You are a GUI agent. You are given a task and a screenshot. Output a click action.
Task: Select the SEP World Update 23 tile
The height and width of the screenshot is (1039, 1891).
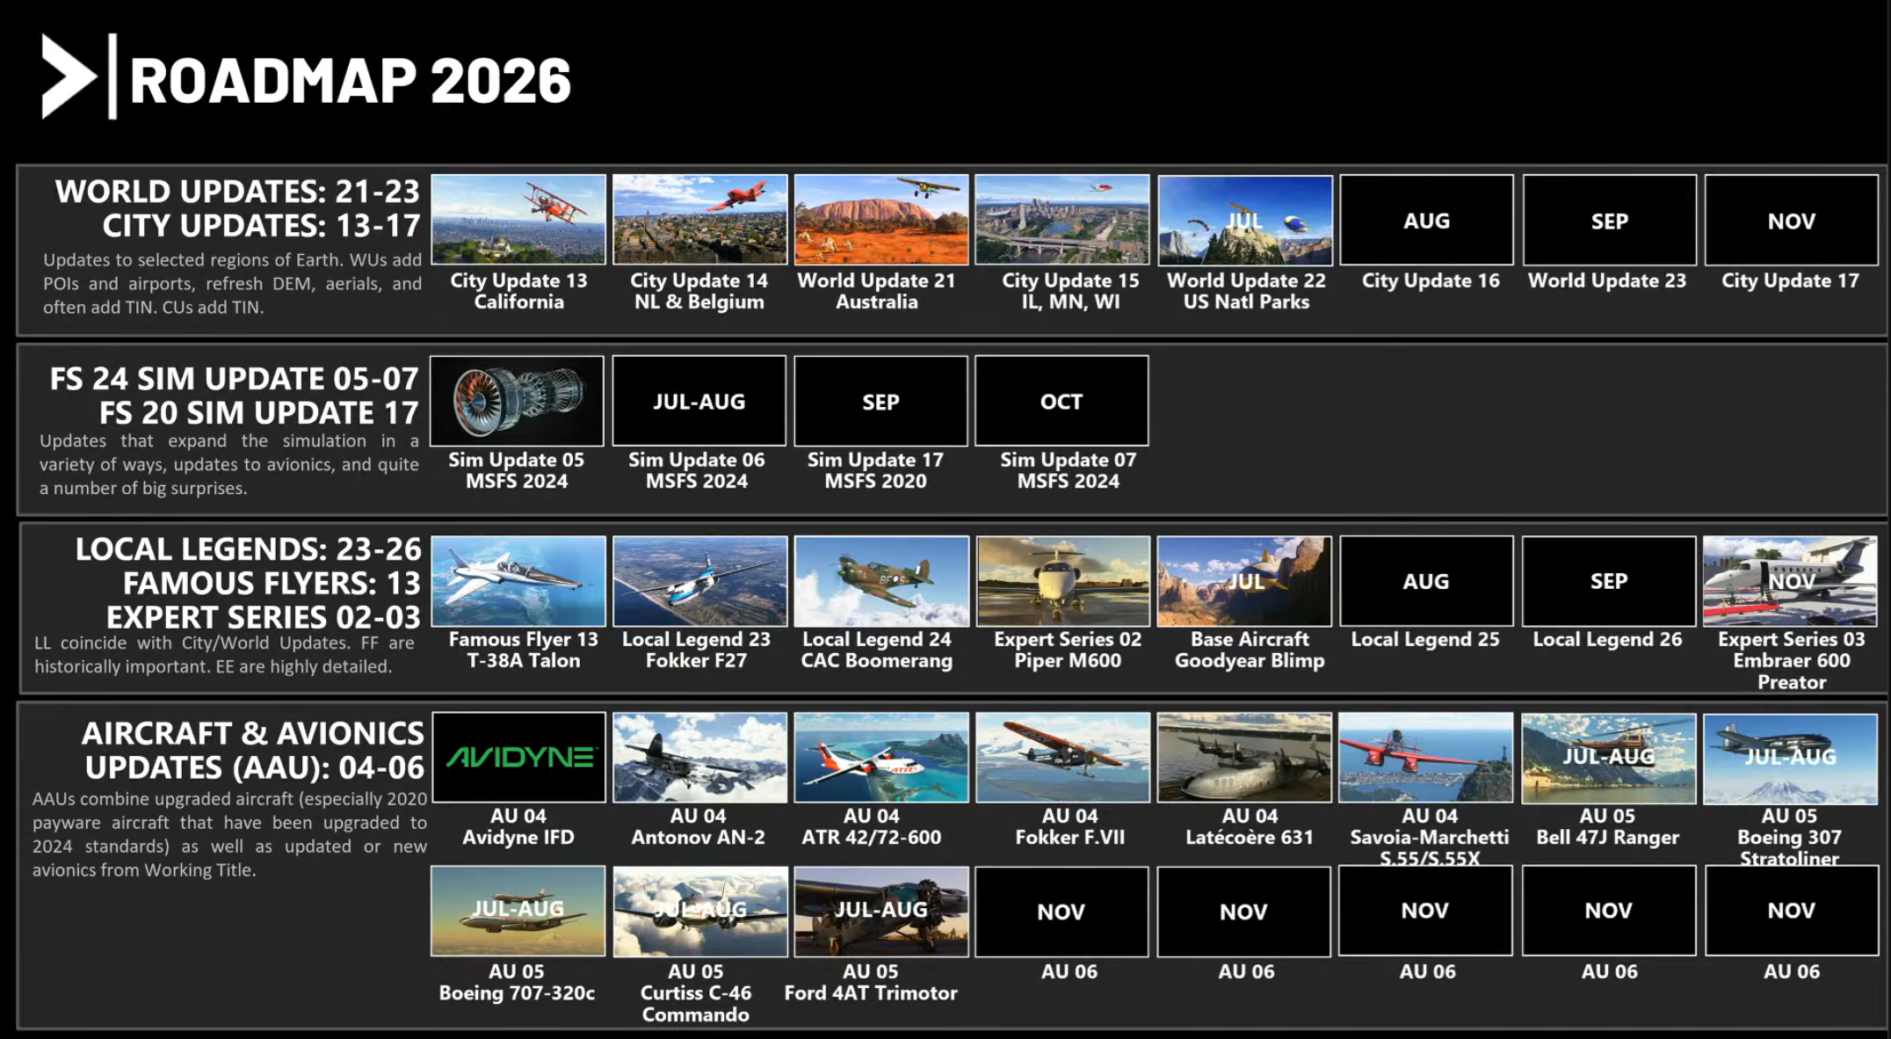1610,220
